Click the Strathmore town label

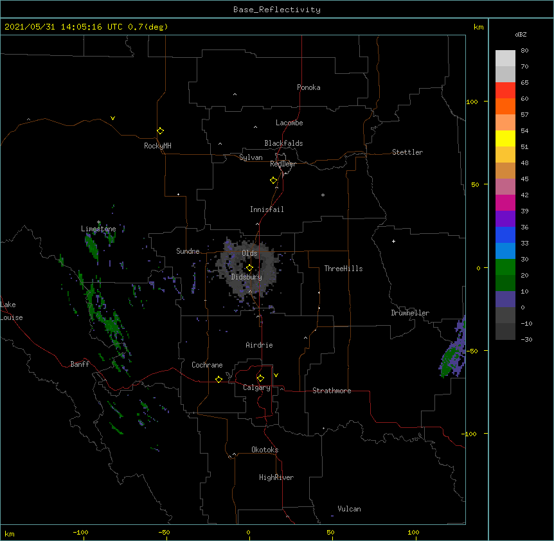tap(332, 391)
